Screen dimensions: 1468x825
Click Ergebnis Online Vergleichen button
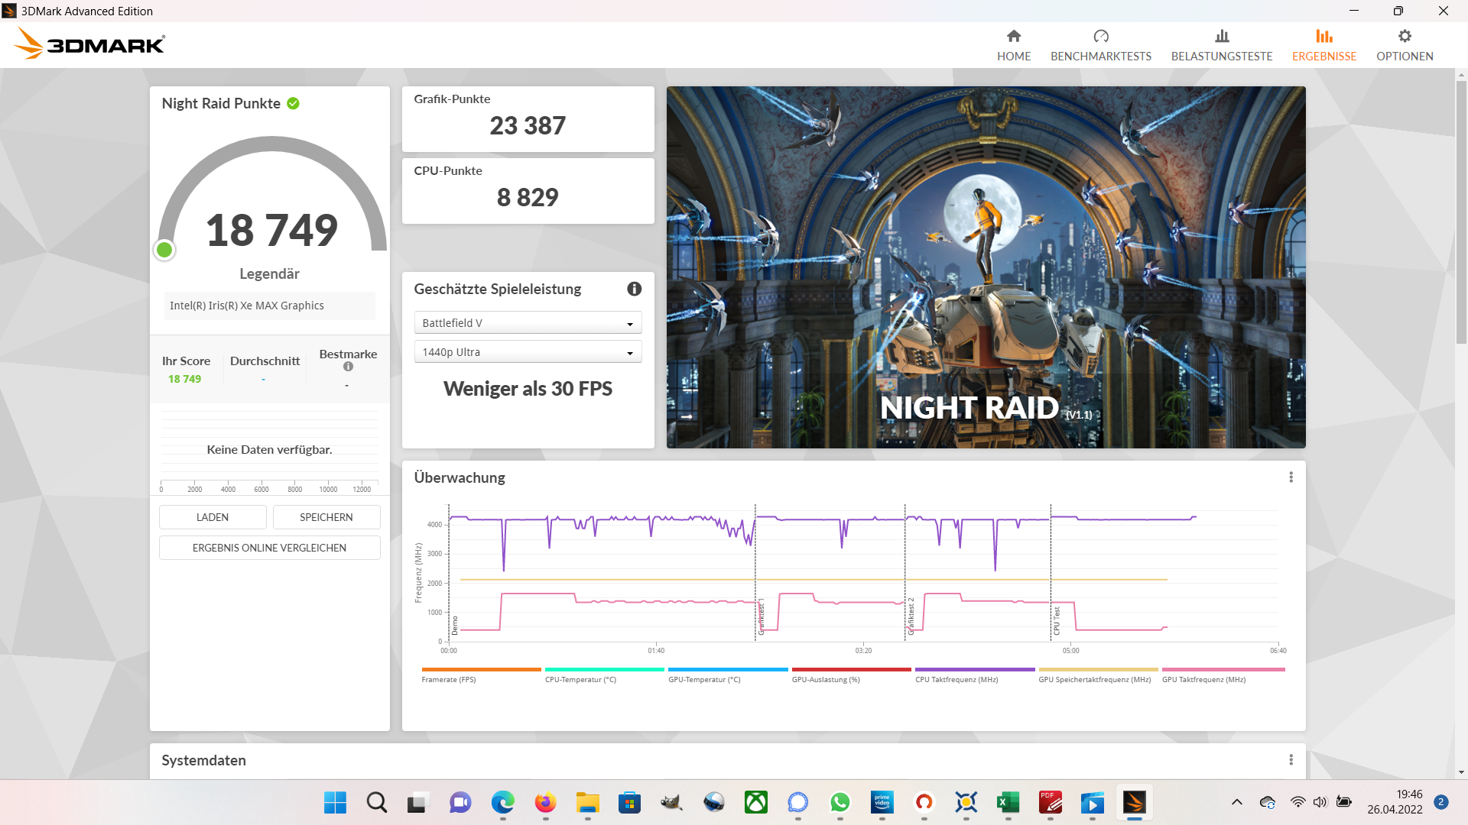click(269, 548)
